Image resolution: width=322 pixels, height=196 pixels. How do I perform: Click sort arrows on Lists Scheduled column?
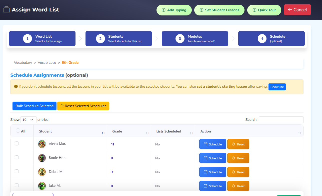pos(191,133)
